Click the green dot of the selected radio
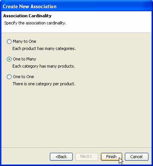This screenshot has width=153, height=166. [x=9, y=59]
